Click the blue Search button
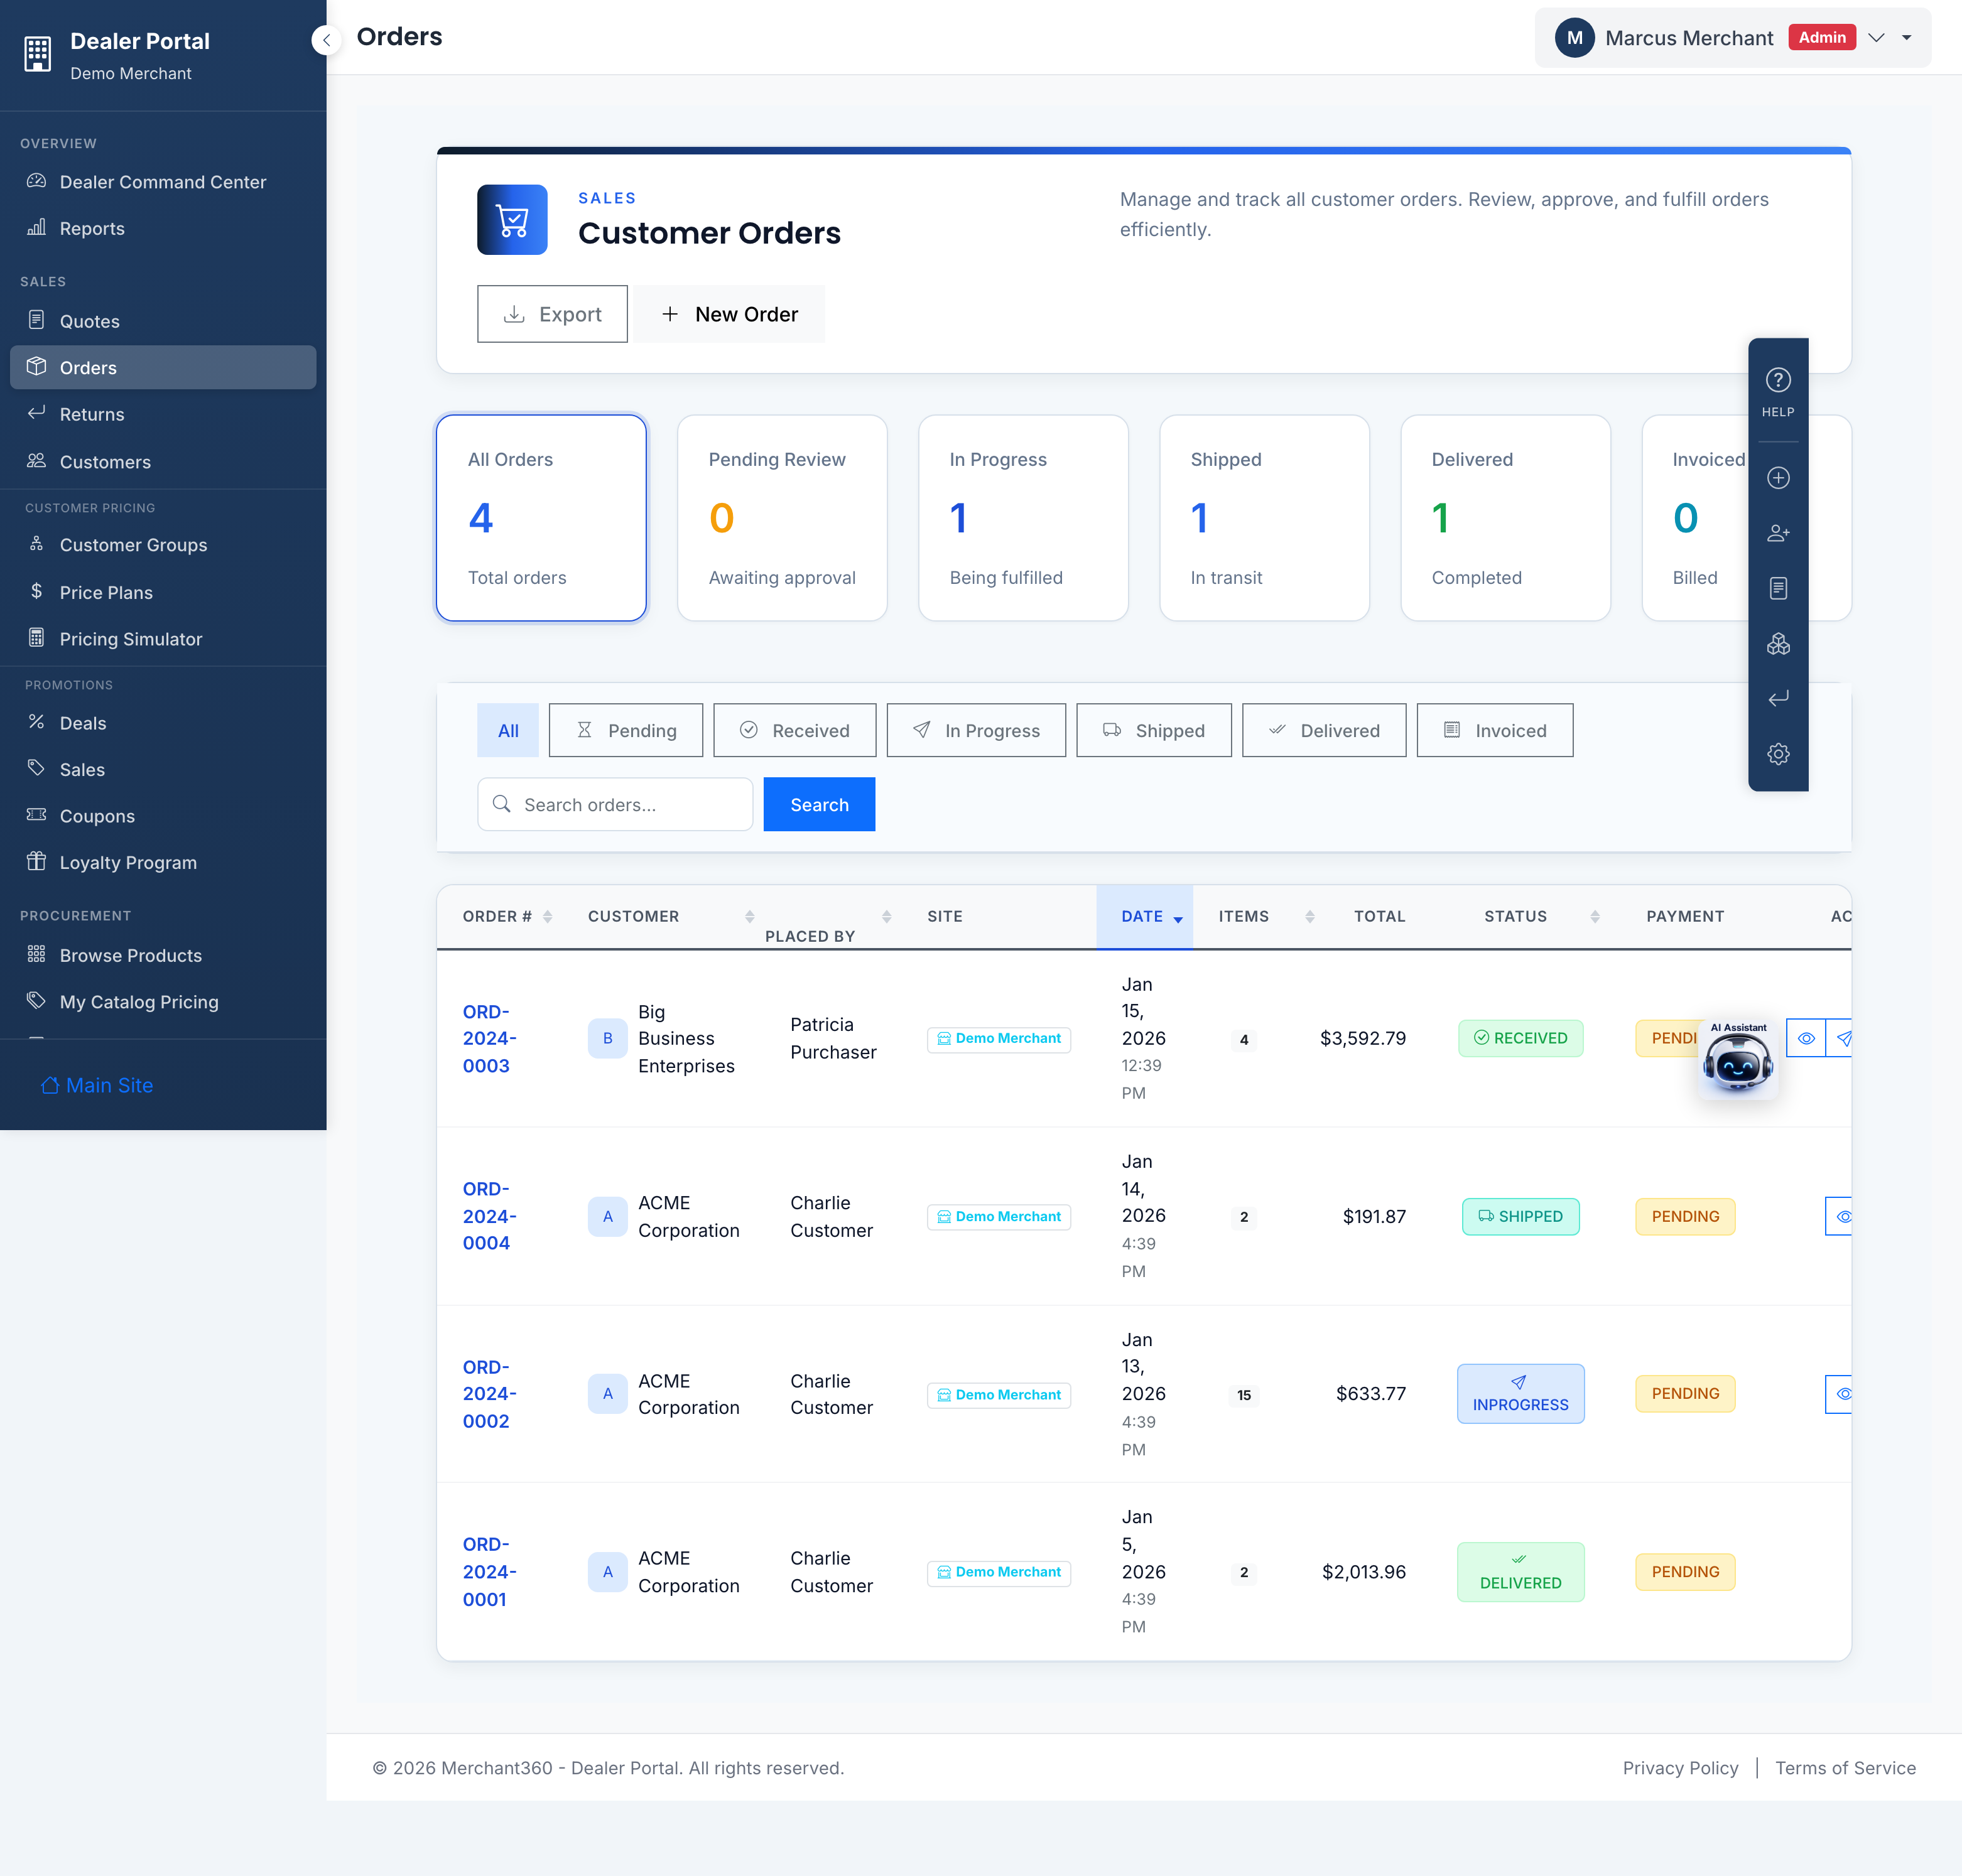Image resolution: width=1962 pixels, height=1876 pixels. coord(818,804)
